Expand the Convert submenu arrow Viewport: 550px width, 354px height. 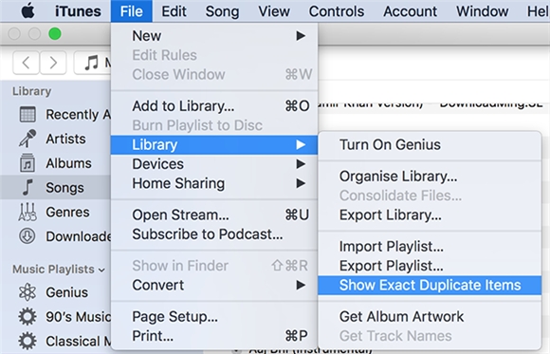pyautogui.click(x=301, y=285)
